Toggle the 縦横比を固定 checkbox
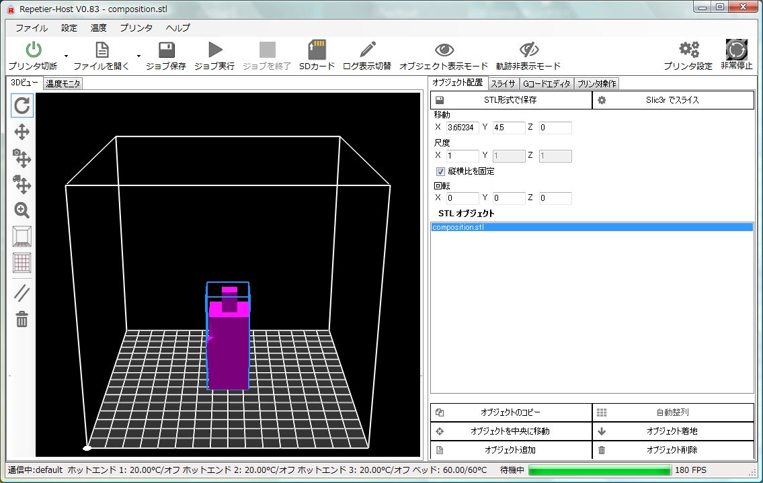 point(440,171)
